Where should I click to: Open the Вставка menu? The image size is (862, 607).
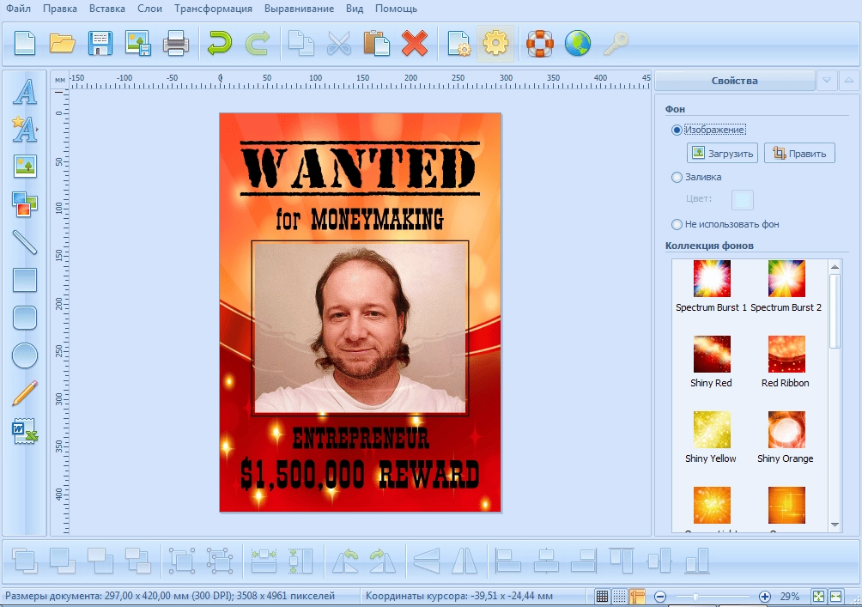click(107, 9)
